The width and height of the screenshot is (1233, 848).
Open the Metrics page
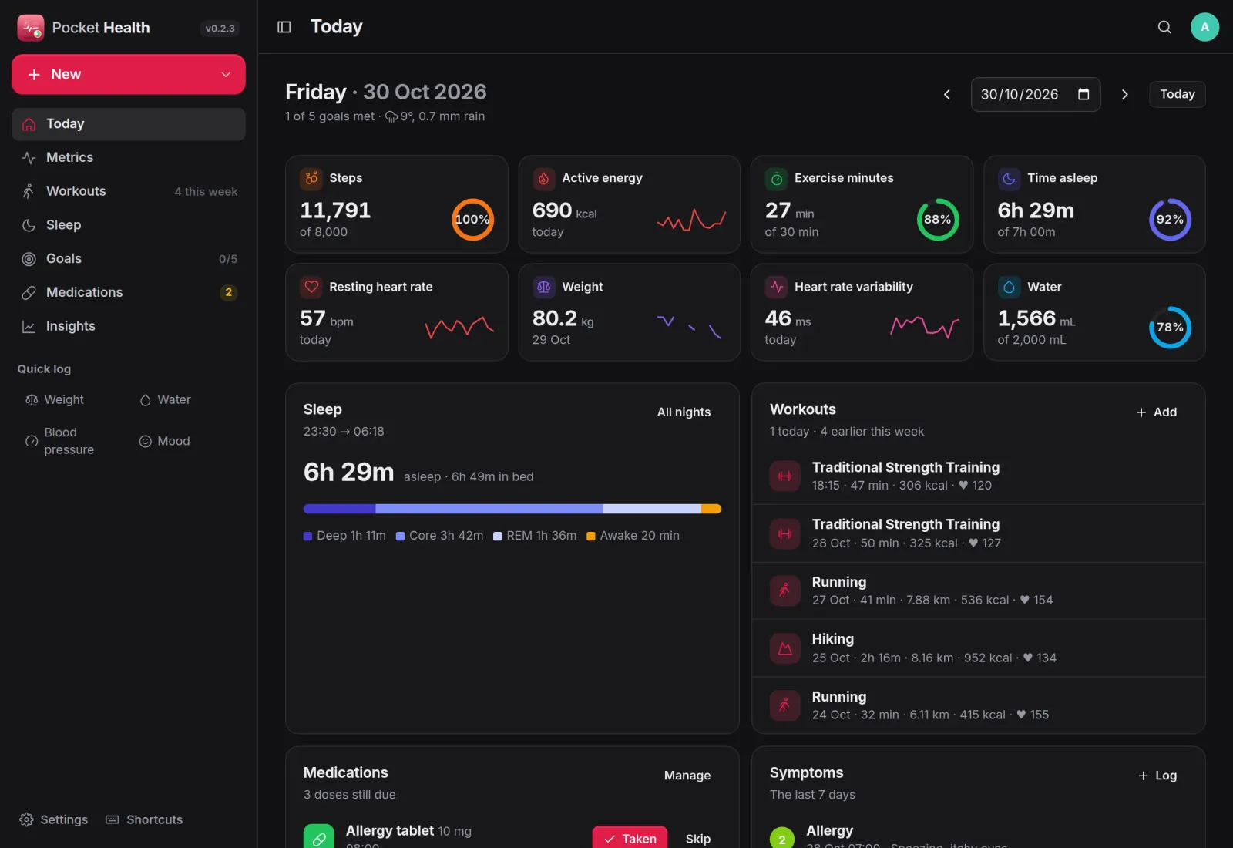point(129,157)
